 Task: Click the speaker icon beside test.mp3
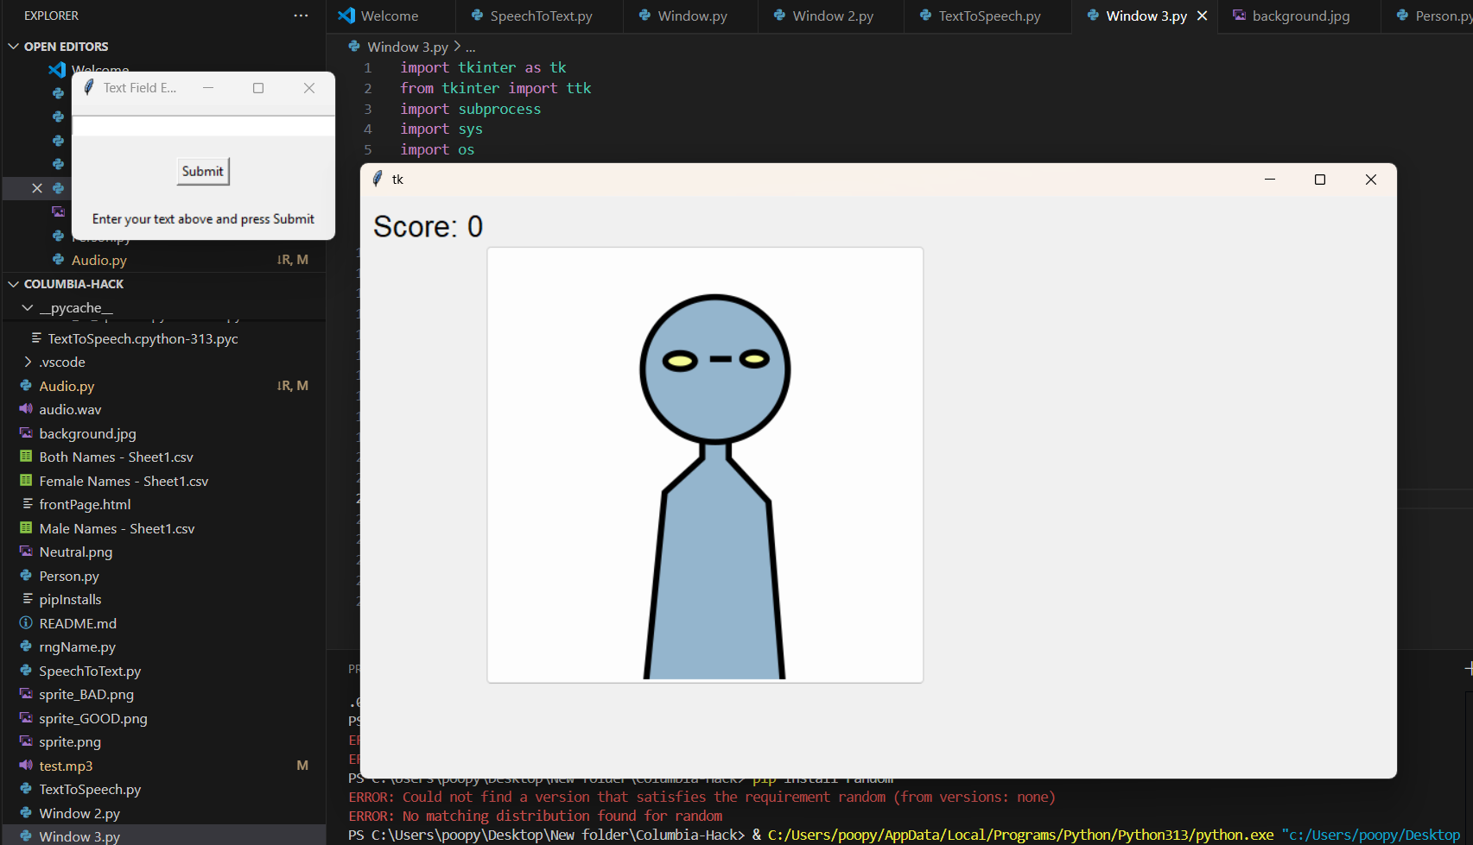(26, 766)
